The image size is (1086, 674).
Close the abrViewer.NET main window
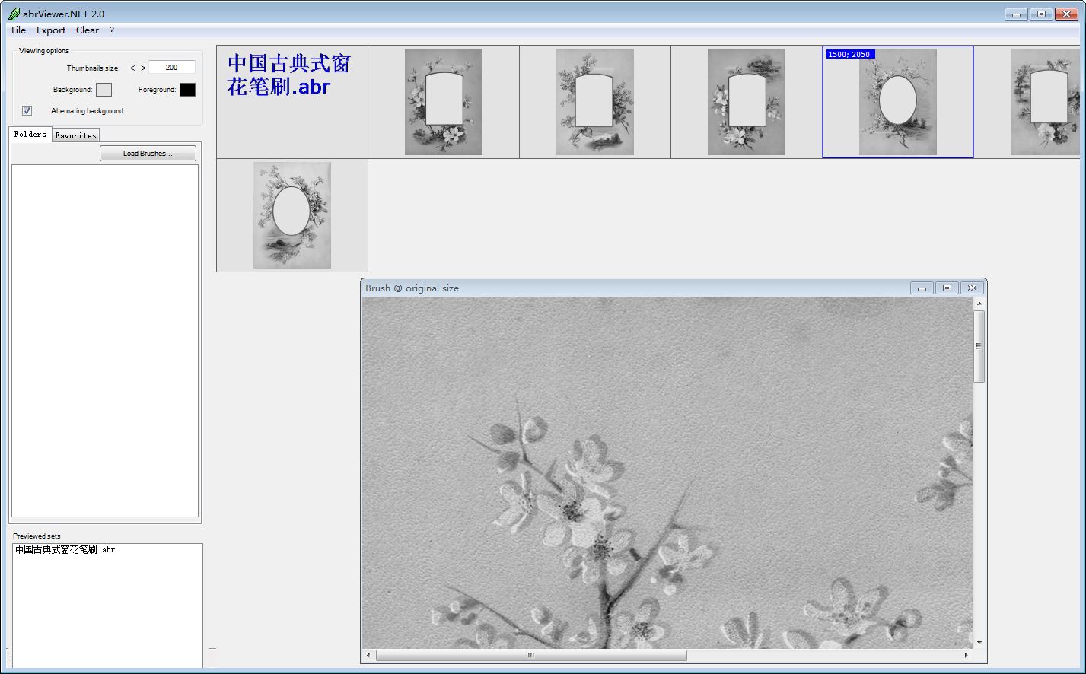1066,14
